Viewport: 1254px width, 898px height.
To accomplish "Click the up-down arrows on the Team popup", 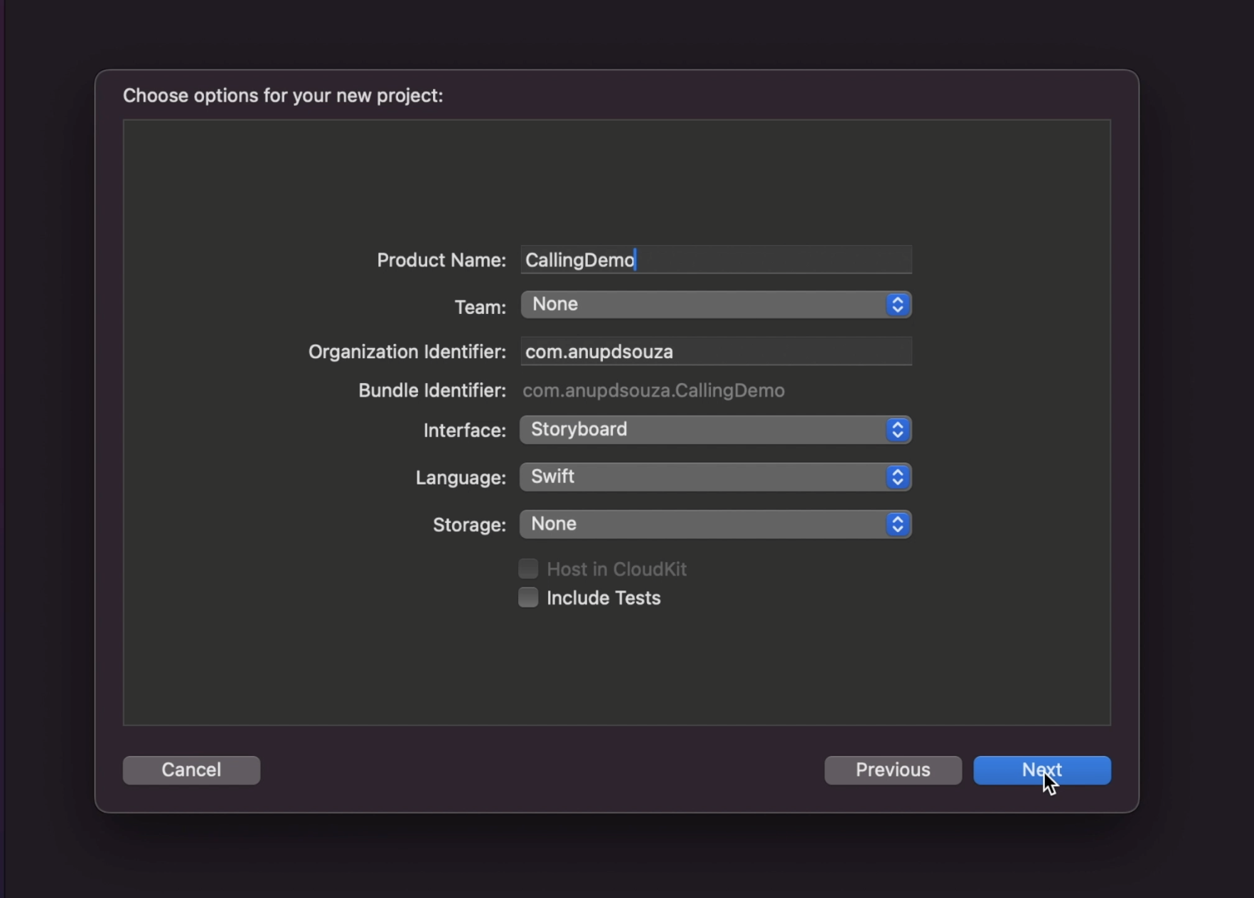I will (x=897, y=305).
